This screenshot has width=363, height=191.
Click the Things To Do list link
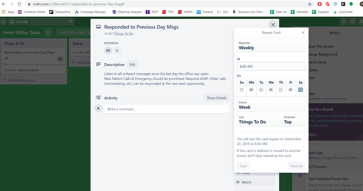(124, 33)
